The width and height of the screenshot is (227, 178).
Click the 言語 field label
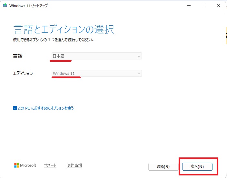point(18,56)
